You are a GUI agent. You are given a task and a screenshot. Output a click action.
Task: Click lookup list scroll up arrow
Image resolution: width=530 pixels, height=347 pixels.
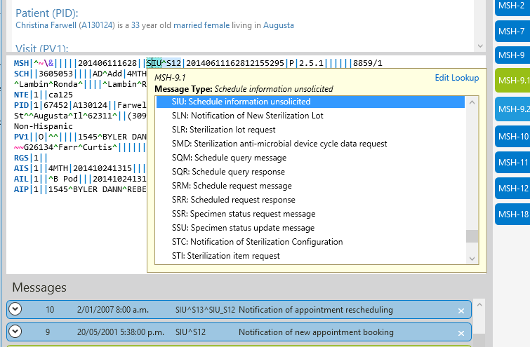[x=472, y=102]
